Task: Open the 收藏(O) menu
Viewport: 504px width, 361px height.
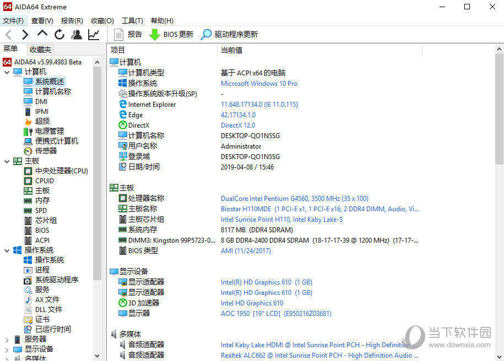Action: tap(102, 21)
